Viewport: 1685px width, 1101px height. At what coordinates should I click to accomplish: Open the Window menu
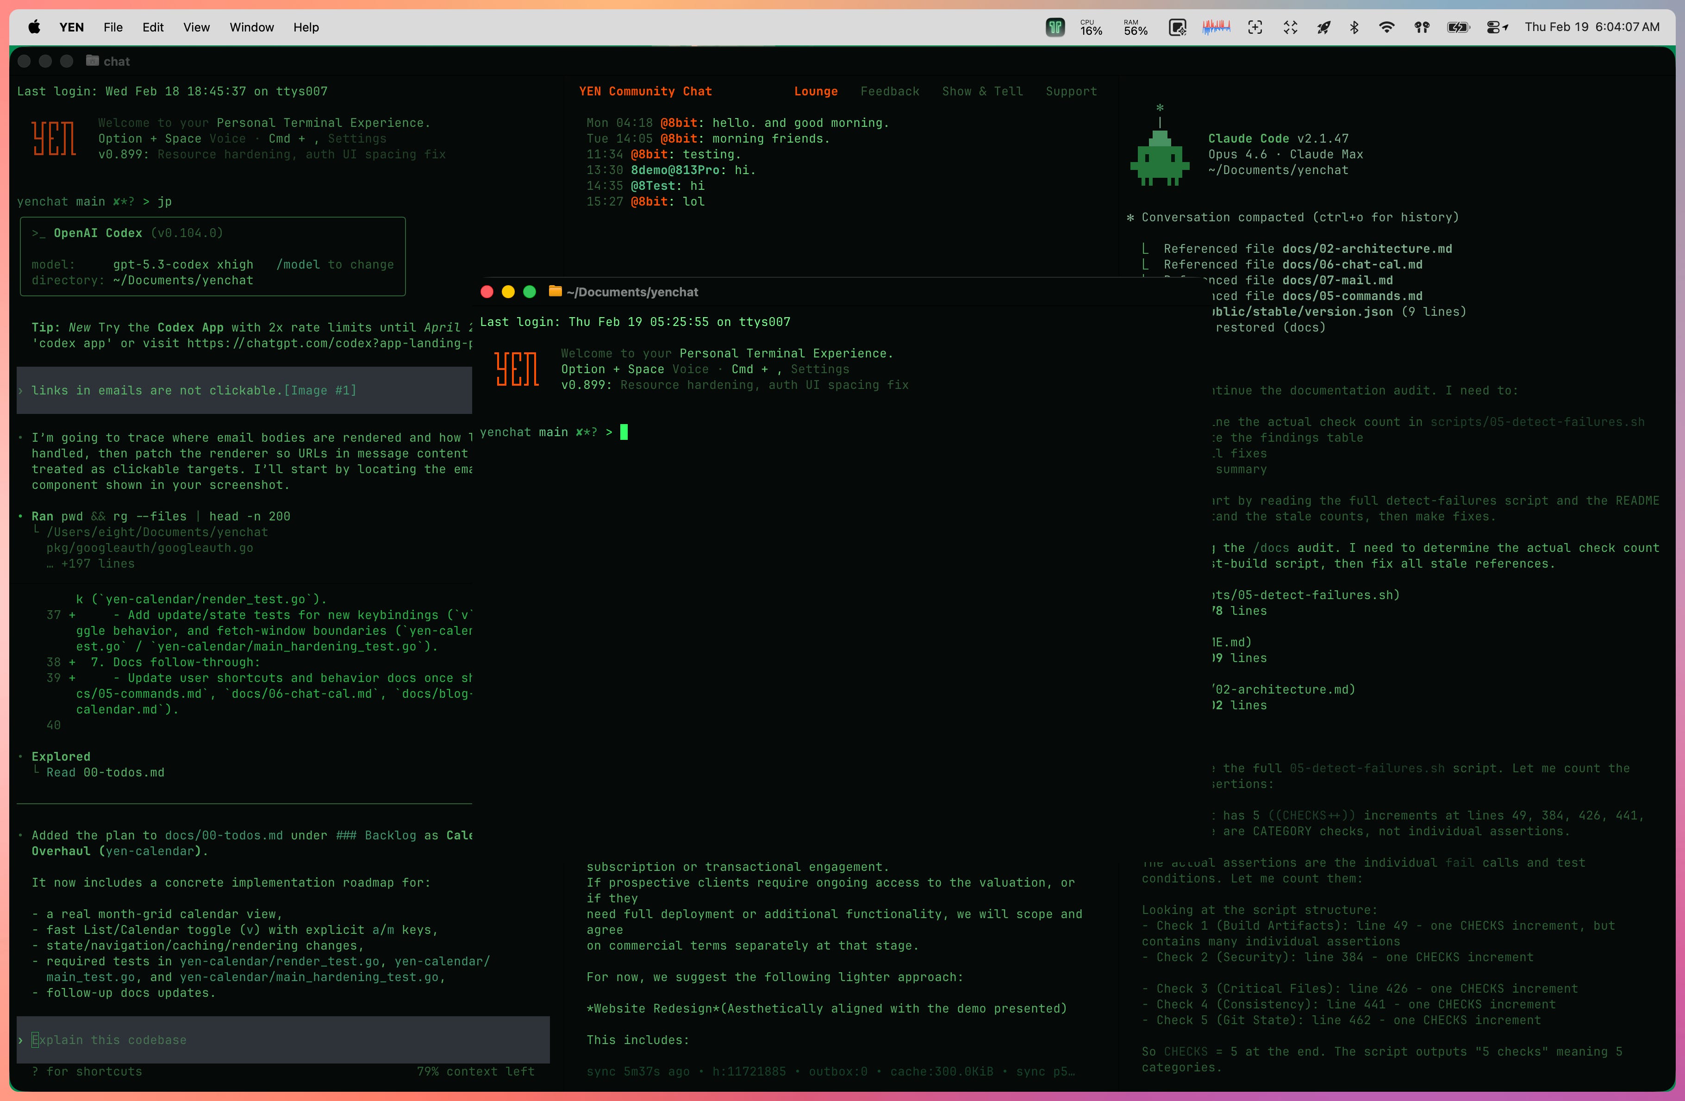pos(251,27)
